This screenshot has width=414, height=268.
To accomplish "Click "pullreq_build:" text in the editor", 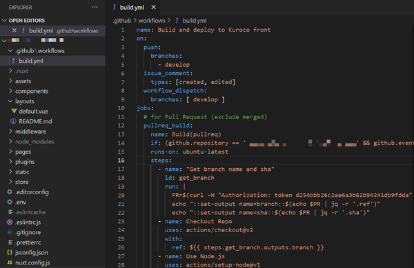I will pos(168,125).
